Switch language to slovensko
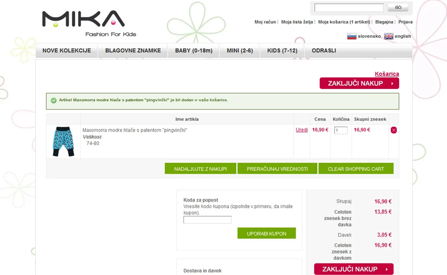 pyautogui.click(x=369, y=36)
